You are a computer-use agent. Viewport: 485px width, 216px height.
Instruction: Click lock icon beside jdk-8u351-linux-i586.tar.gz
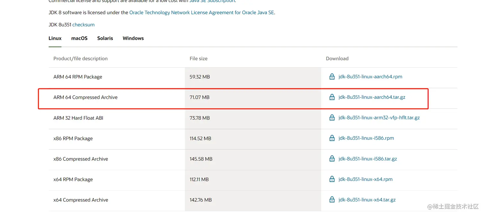point(332,159)
